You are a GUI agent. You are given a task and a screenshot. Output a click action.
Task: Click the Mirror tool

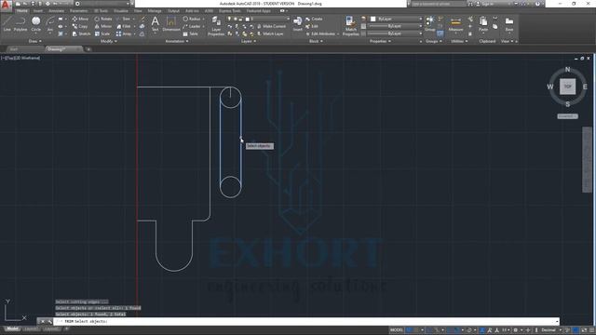point(103,26)
